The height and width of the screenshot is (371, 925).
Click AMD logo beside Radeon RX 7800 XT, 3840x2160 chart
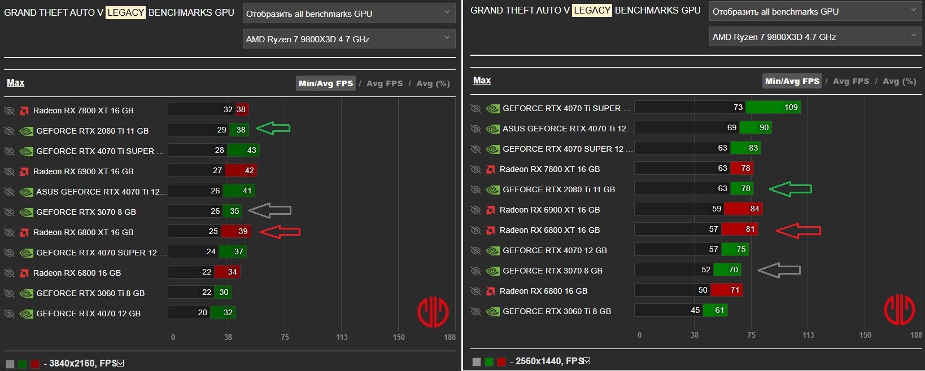coord(24,111)
